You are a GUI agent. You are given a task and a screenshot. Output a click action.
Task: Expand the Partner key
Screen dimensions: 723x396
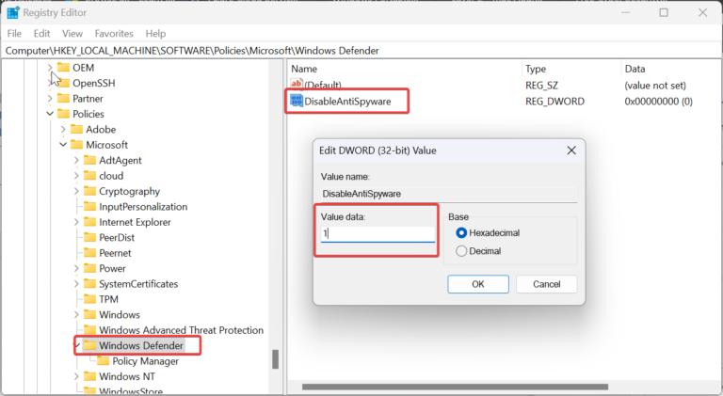50,99
